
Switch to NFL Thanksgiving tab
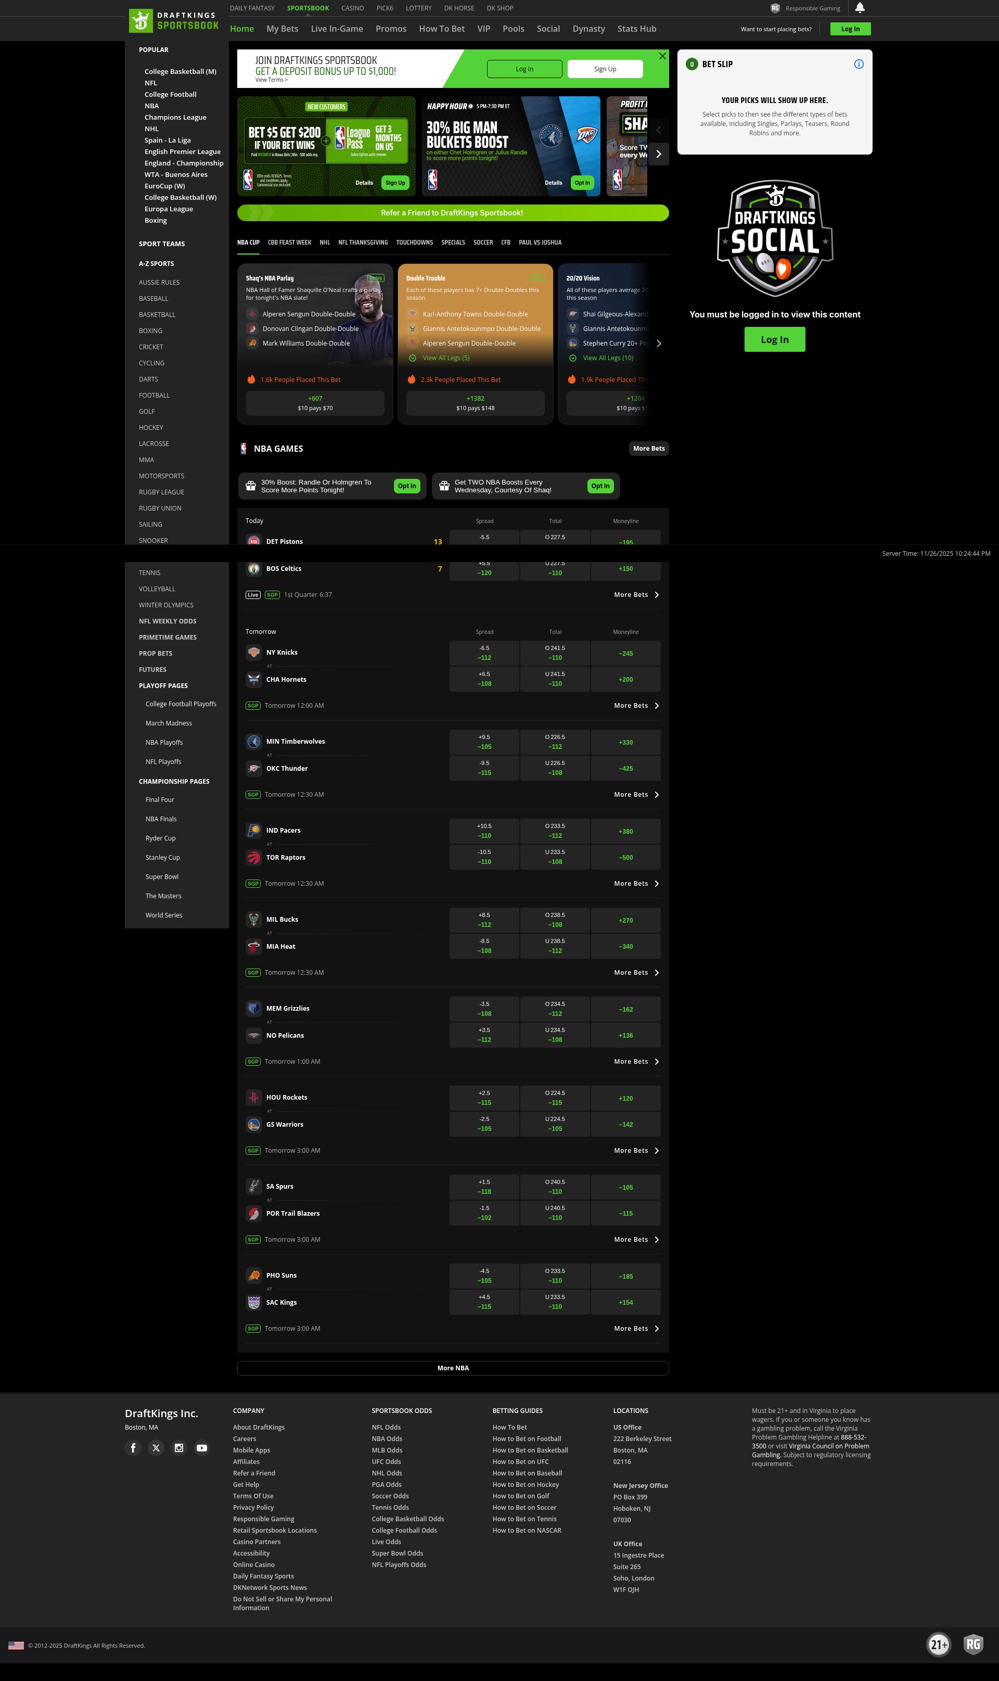(x=363, y=243)
